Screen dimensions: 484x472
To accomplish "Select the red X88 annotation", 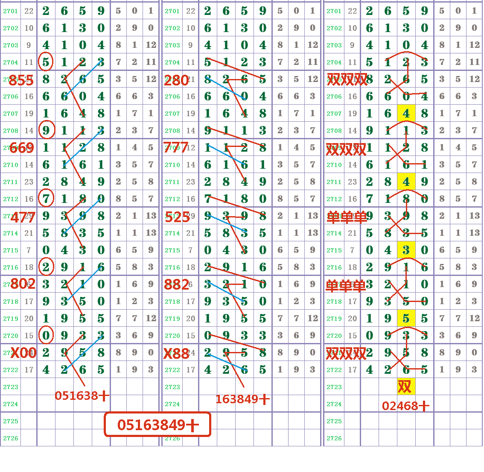I will pyautogui.click(x=176, y=354).
